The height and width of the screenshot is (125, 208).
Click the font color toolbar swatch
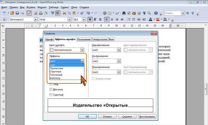point(150,19)
